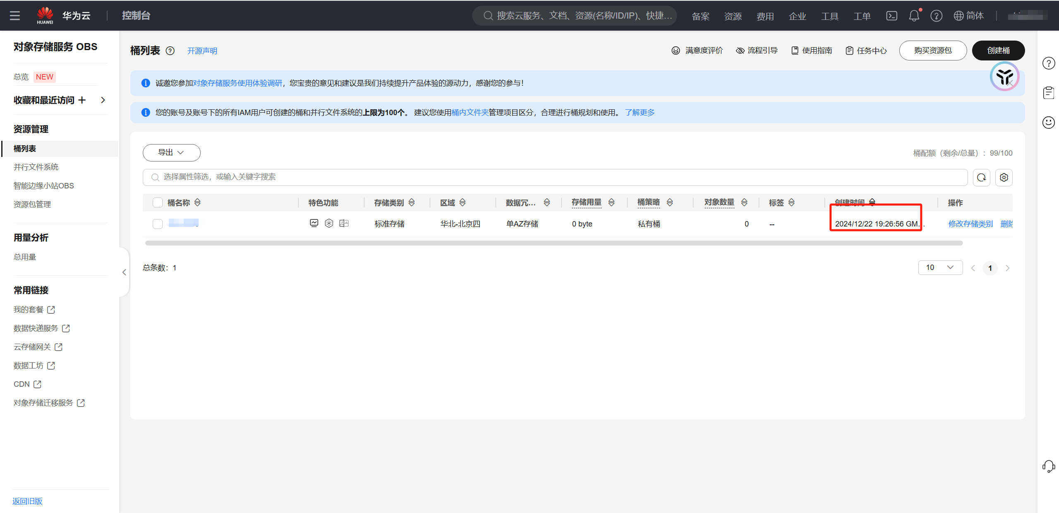
Task: Open the 费用 top menu
Action: click(x=765, y=16)
